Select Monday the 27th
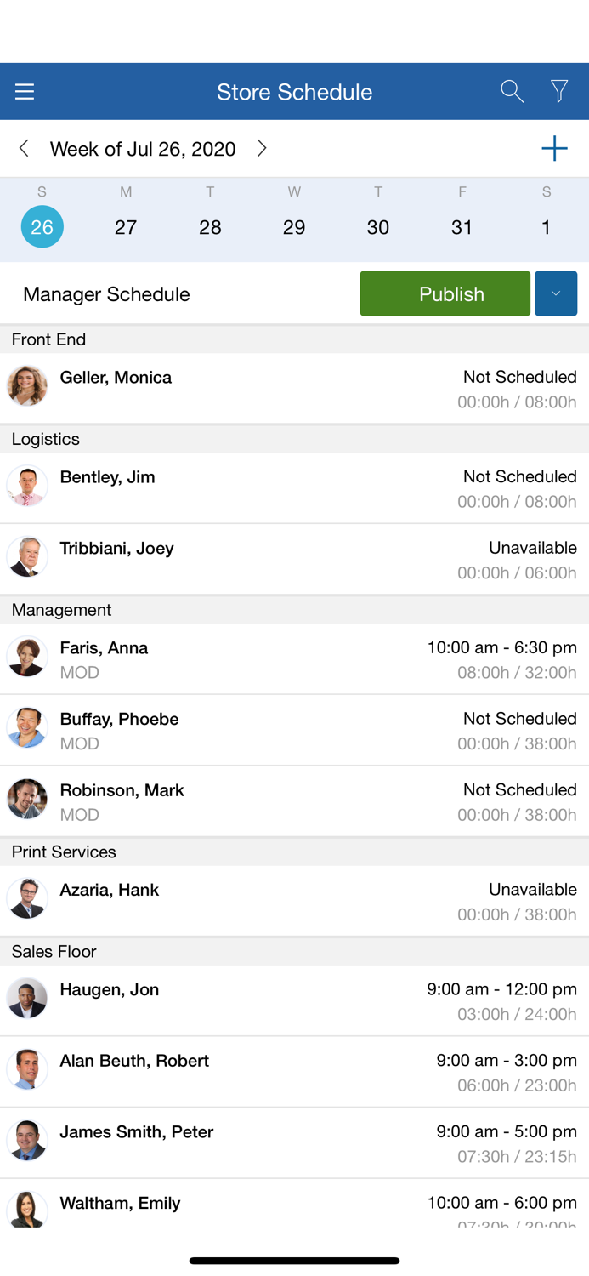 126,227
